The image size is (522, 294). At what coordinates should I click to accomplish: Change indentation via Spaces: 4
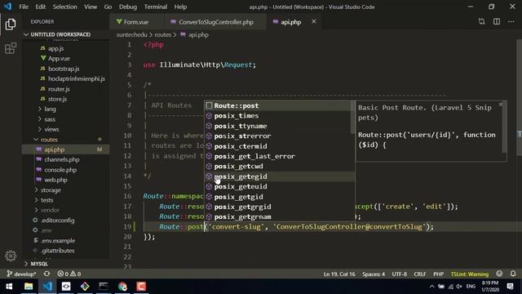(374, 274)
